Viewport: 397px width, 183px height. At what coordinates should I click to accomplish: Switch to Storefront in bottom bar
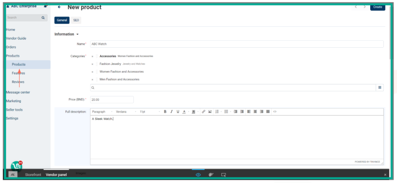point(33,175)
